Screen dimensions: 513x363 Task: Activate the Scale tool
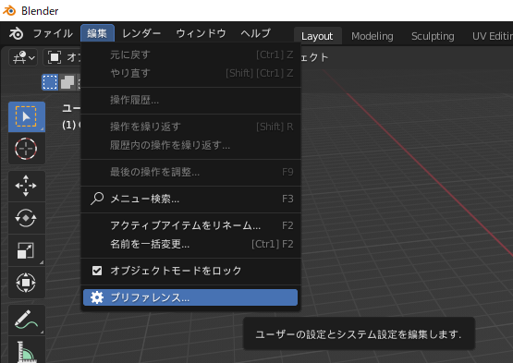[27, 250]
